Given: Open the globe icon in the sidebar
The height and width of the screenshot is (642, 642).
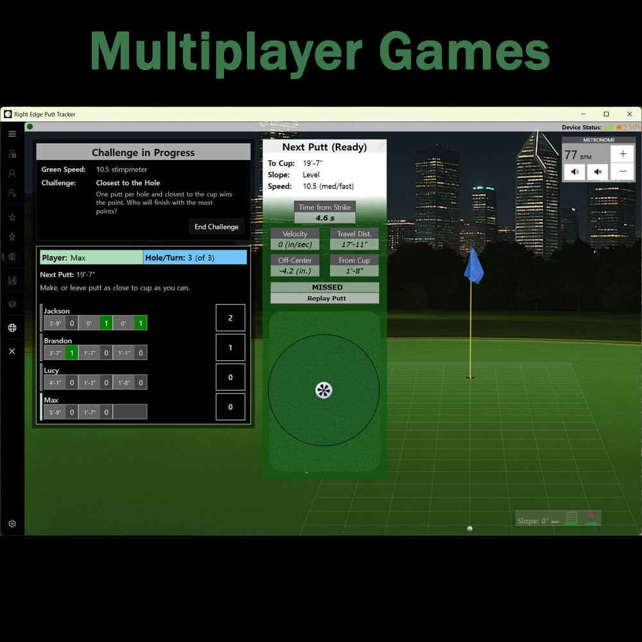Looking at the screenshot, I should coord(12,327).
